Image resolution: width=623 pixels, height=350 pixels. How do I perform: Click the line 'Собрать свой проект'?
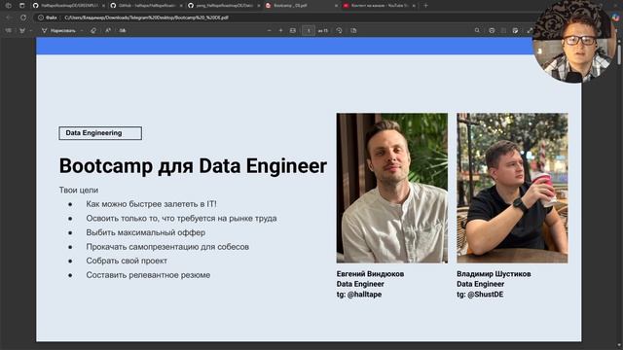[x=127, y=261]
